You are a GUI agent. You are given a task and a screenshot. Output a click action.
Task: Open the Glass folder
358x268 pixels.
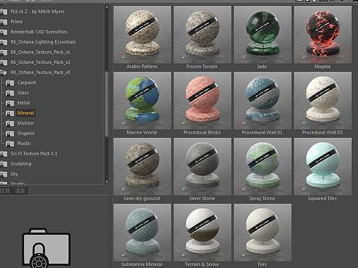pos(23,93)
